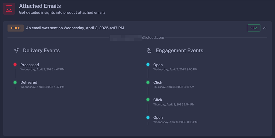Click the email sent header text
The width and height of the screenshot is (275, 138).
click(x=75, y=28)
